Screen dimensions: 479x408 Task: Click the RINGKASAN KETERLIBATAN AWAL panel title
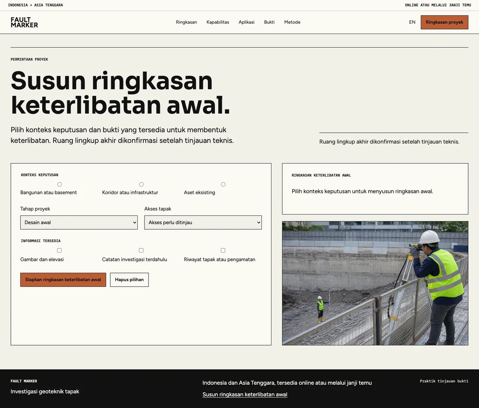click(x=321, y=175)
